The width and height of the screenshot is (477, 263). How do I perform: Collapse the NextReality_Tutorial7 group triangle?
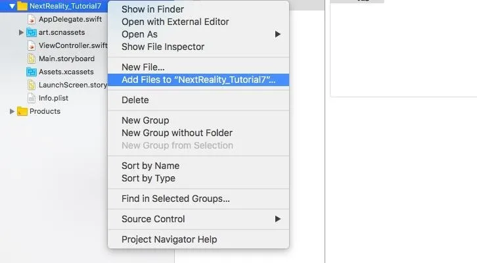[12, 6]
